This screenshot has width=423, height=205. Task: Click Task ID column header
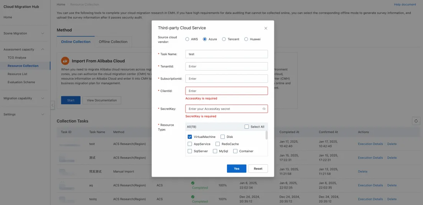(x=66, y=132)
